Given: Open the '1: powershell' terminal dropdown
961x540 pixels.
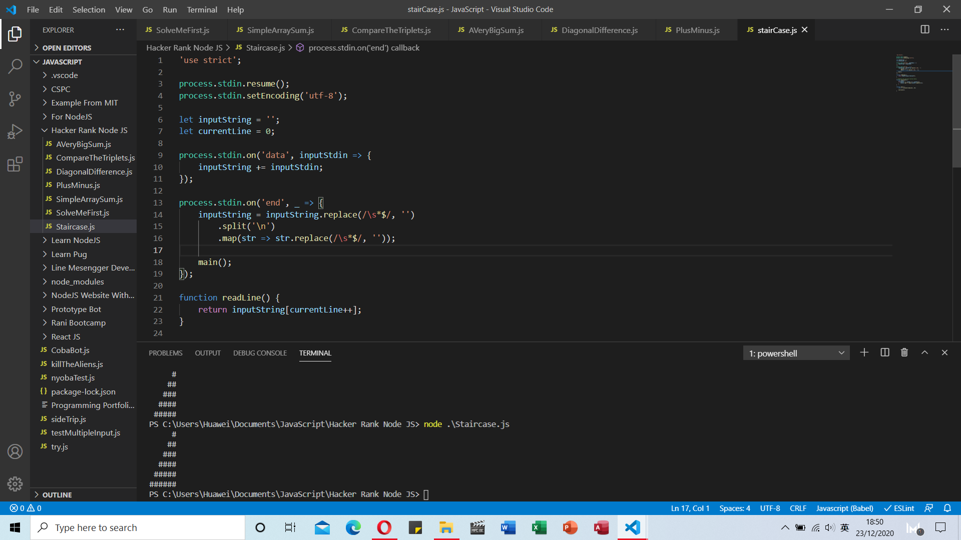Looking at the screenshot, I should [796, 352].
